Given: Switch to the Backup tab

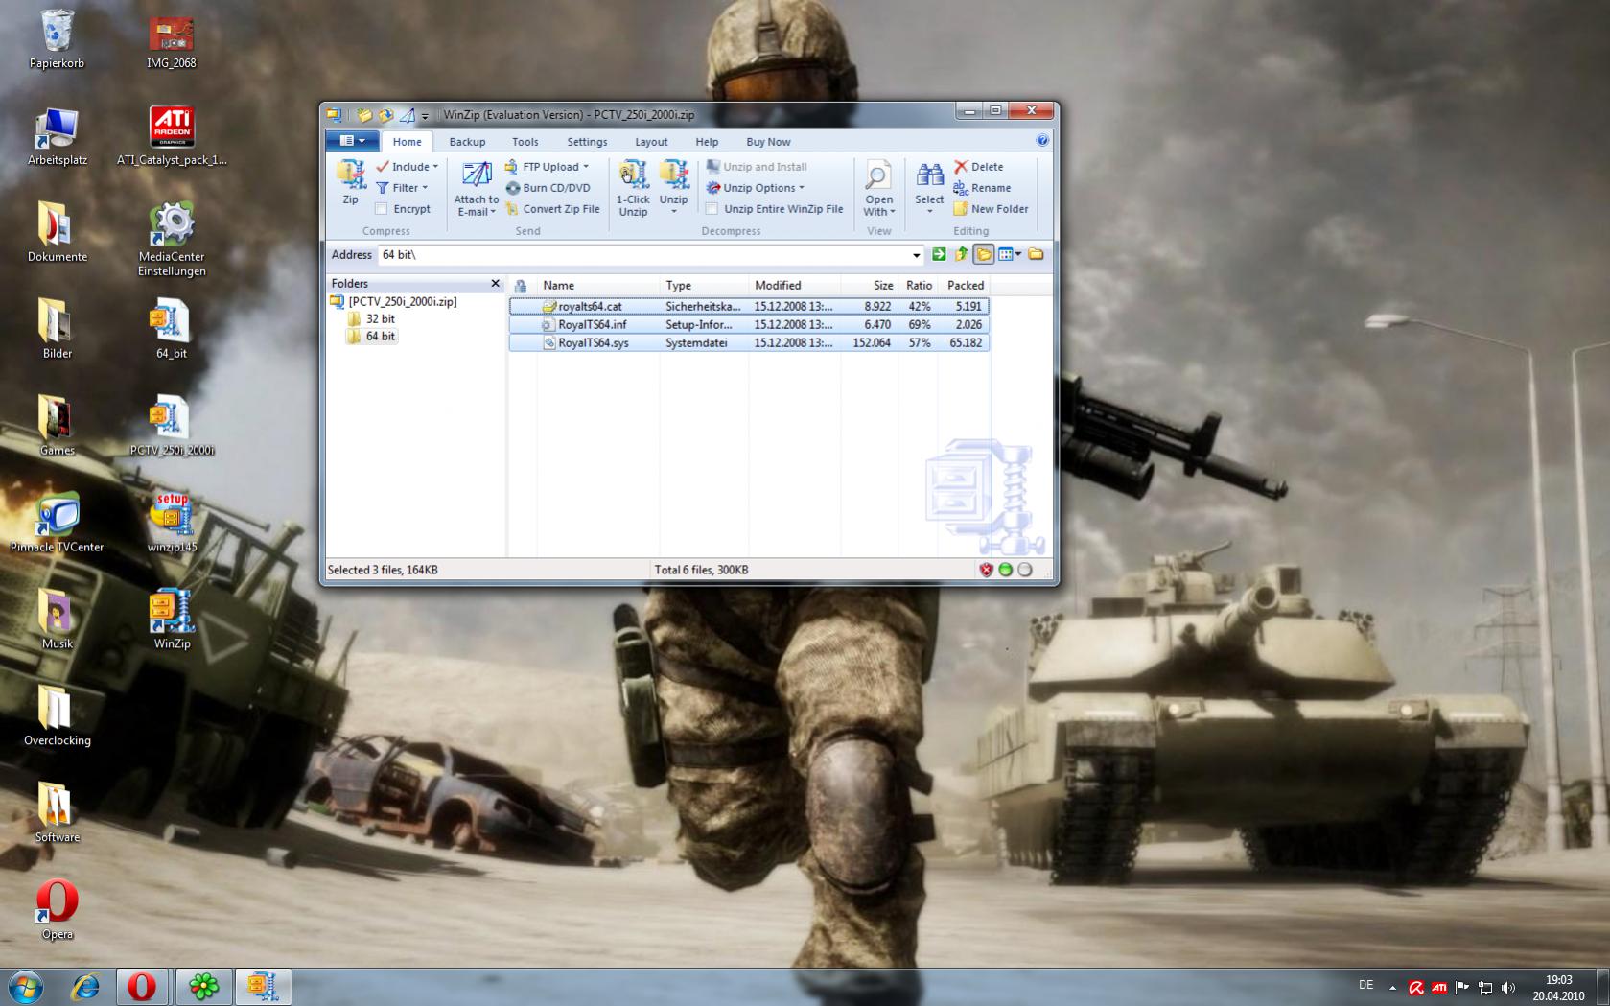Looking at the screenshot, I should 467,142.
